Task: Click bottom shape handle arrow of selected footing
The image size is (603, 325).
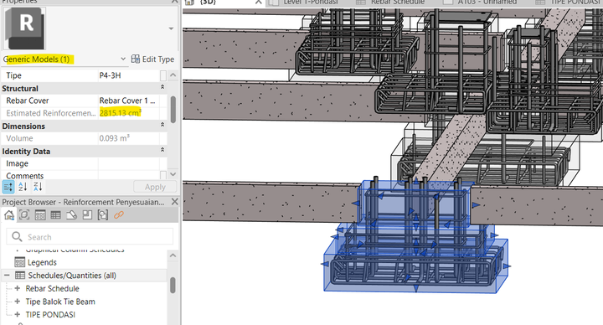Action: [x=416, y=288]
